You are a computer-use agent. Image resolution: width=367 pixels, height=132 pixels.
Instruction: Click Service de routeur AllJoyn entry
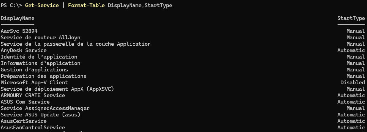click(x=40, y=38)
